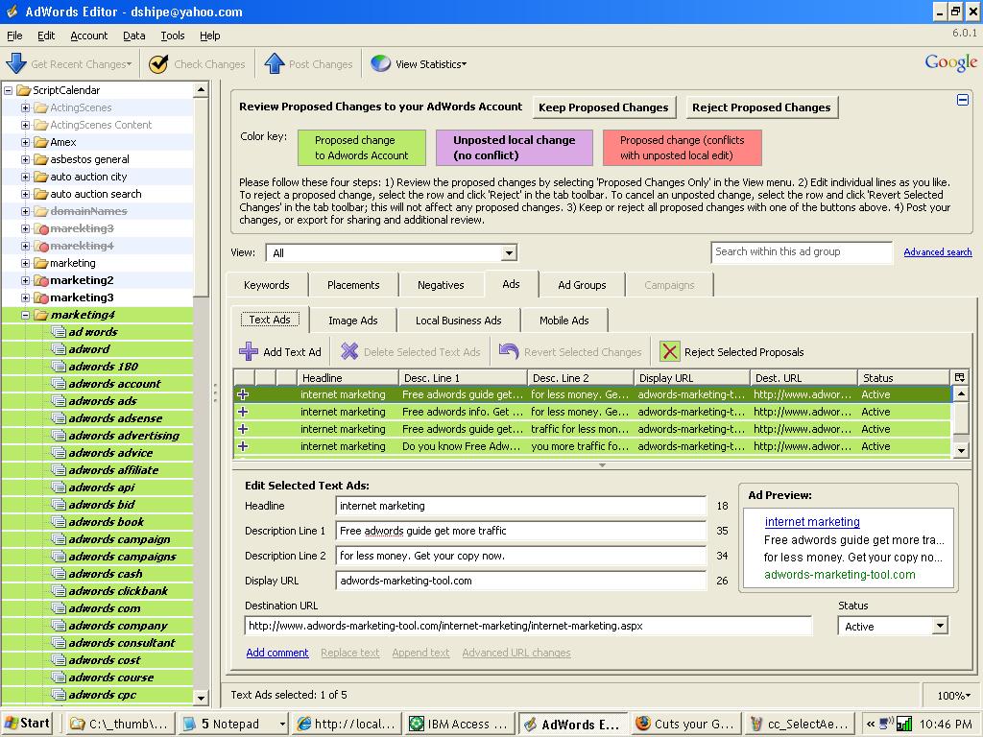This screenshot has width=983, height=737.
Task: Click the Revert Selected Changes arrow icon
Action: 509,351
